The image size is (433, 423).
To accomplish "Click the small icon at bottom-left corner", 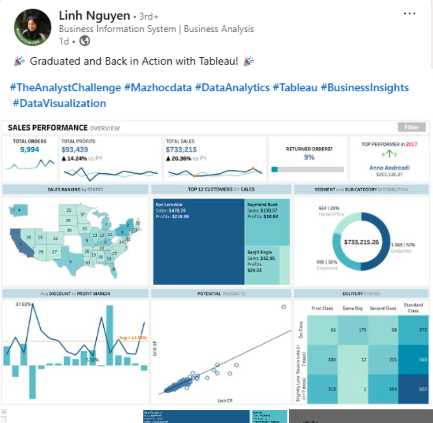I will coord(4,413).
